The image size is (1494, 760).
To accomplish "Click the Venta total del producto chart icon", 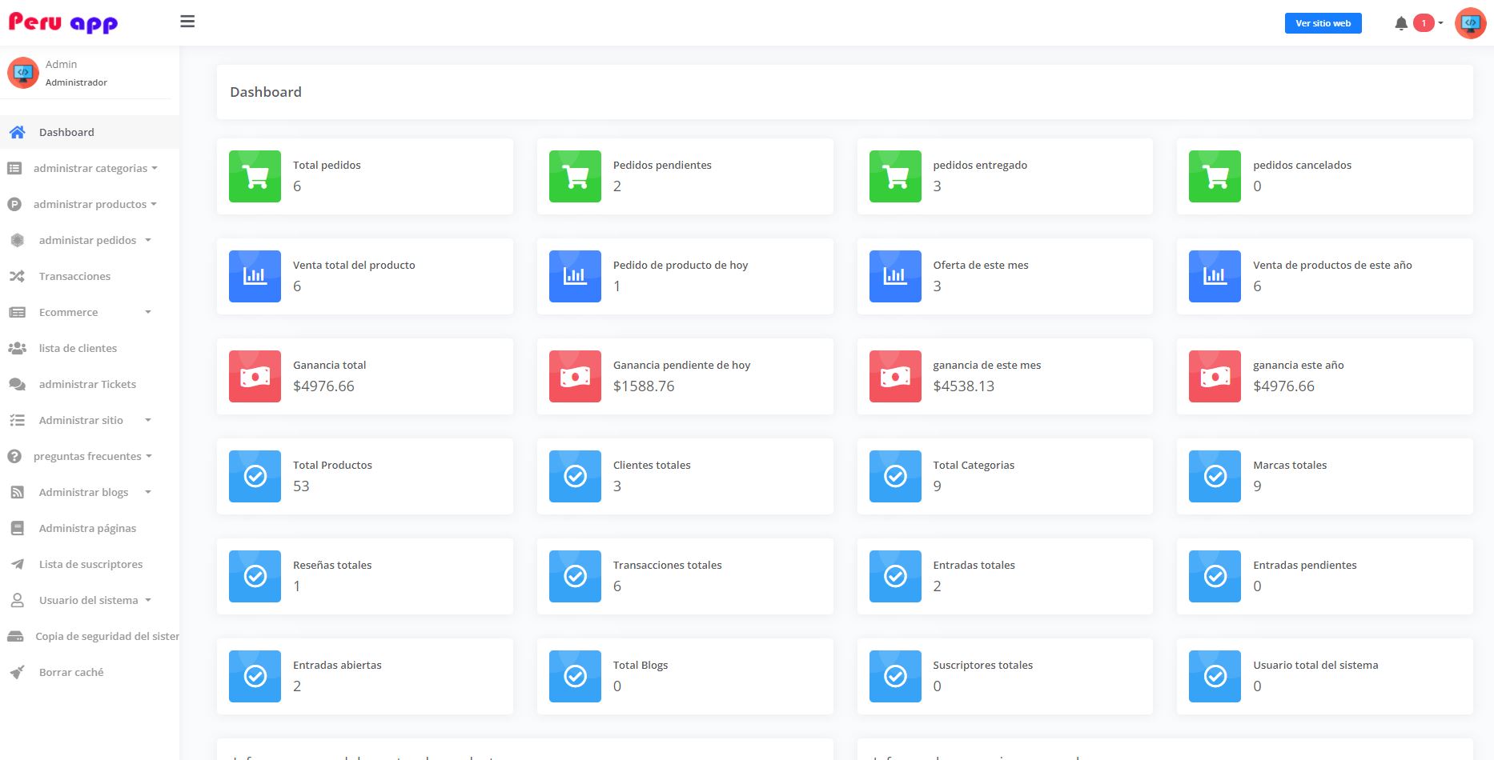I will coord(255,276).
